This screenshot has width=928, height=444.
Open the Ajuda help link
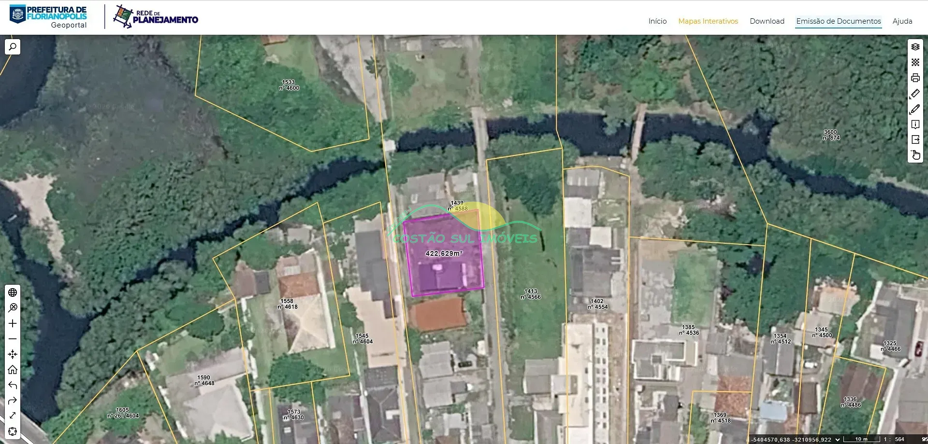tap(902, 21)
